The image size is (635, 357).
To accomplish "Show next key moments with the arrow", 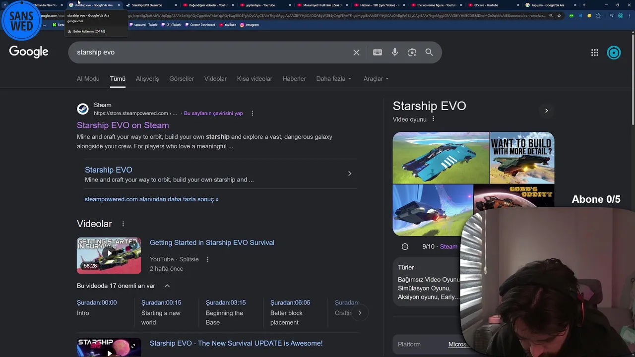I will 360,312.
